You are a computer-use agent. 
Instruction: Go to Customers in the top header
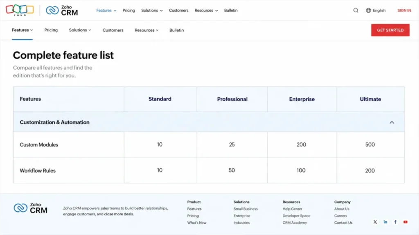[x=178, y=10]
